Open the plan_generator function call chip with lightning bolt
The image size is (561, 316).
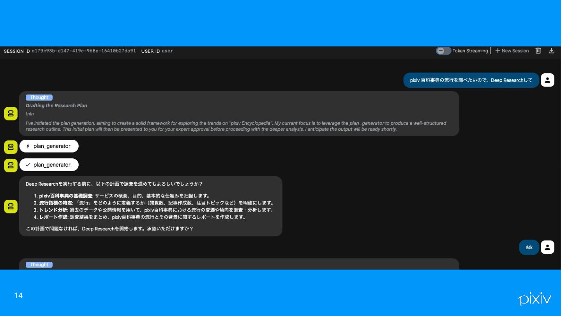[49, 146]
